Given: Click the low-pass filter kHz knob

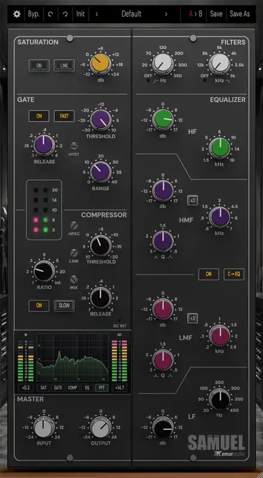Looking at the screenshot, I should pos(219,64).
